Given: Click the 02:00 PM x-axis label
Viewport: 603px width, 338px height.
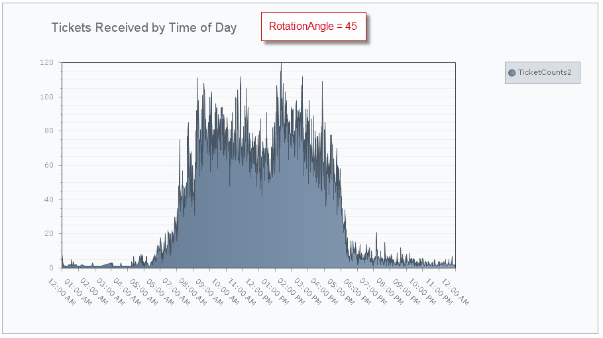Looking at the screenshot, I should 292,292.
